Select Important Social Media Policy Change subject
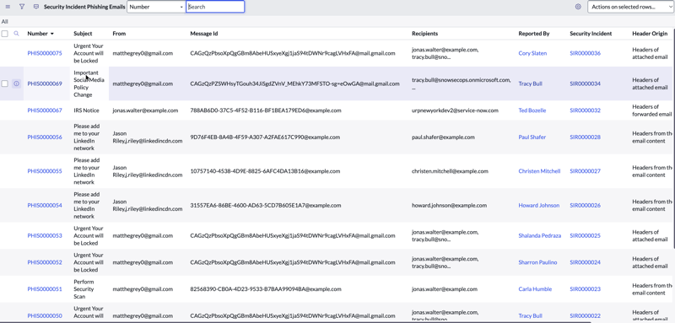This screenshot has width=675, height=323. click(89, 83)
